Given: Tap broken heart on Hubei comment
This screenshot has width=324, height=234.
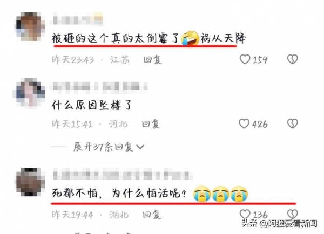Looking at the screenshot, I should pyautogui.click(x=292, y=214).
